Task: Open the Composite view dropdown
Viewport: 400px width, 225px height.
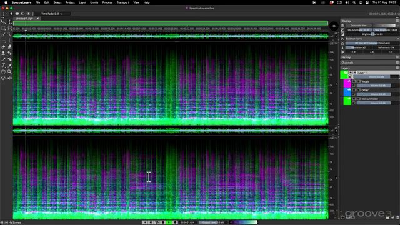Action: pyautogui.click(x=358, y=26)
